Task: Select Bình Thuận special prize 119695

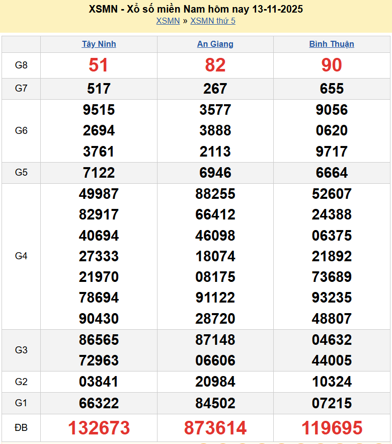Action: coord(332,428)
